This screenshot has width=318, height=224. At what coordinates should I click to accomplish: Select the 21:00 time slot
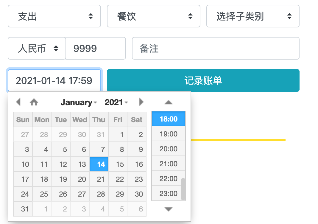click(x=168, y=164)
